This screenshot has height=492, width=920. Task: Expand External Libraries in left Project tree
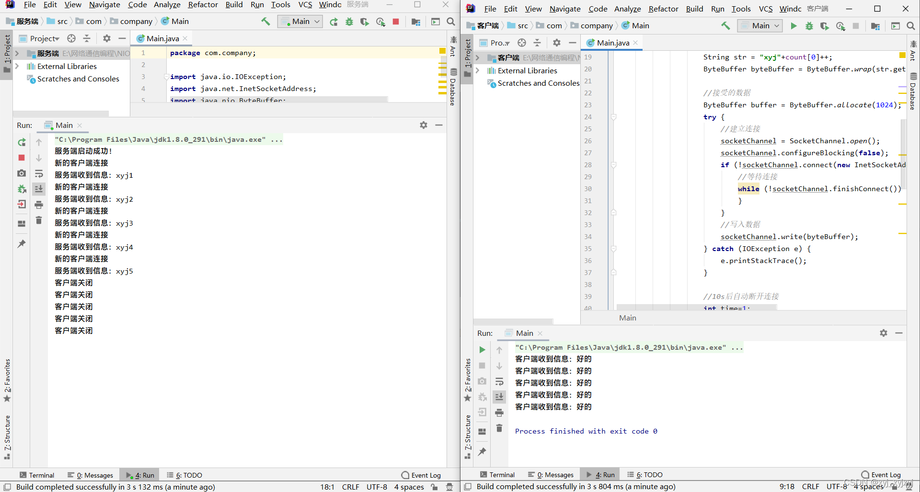click(x=17, y=66)
